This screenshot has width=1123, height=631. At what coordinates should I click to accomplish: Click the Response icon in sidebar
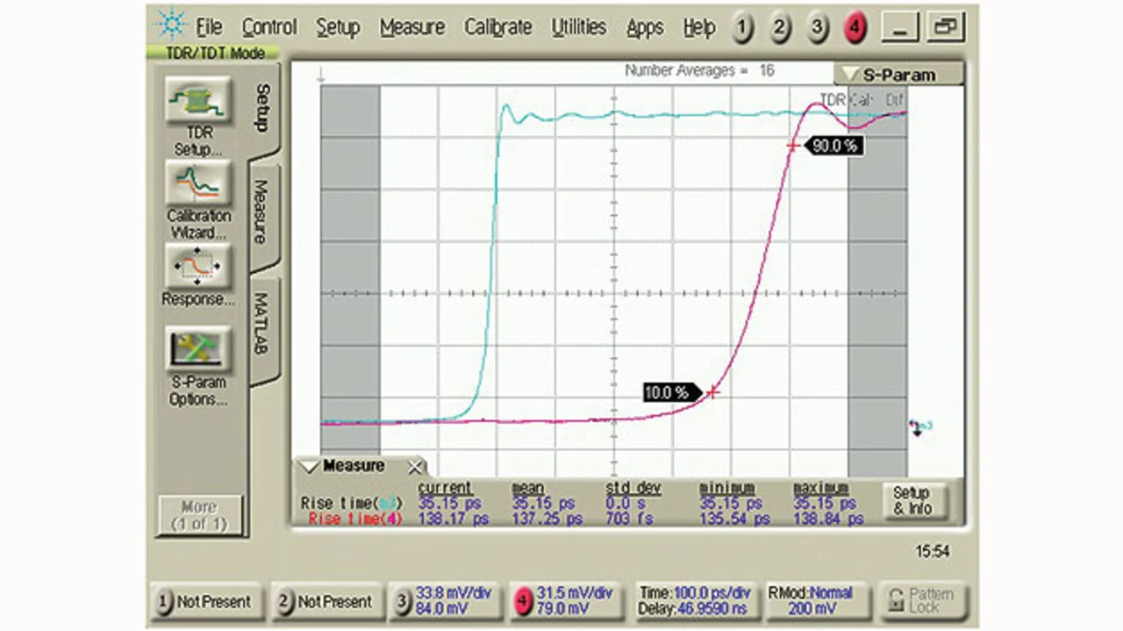coord(198,266)
